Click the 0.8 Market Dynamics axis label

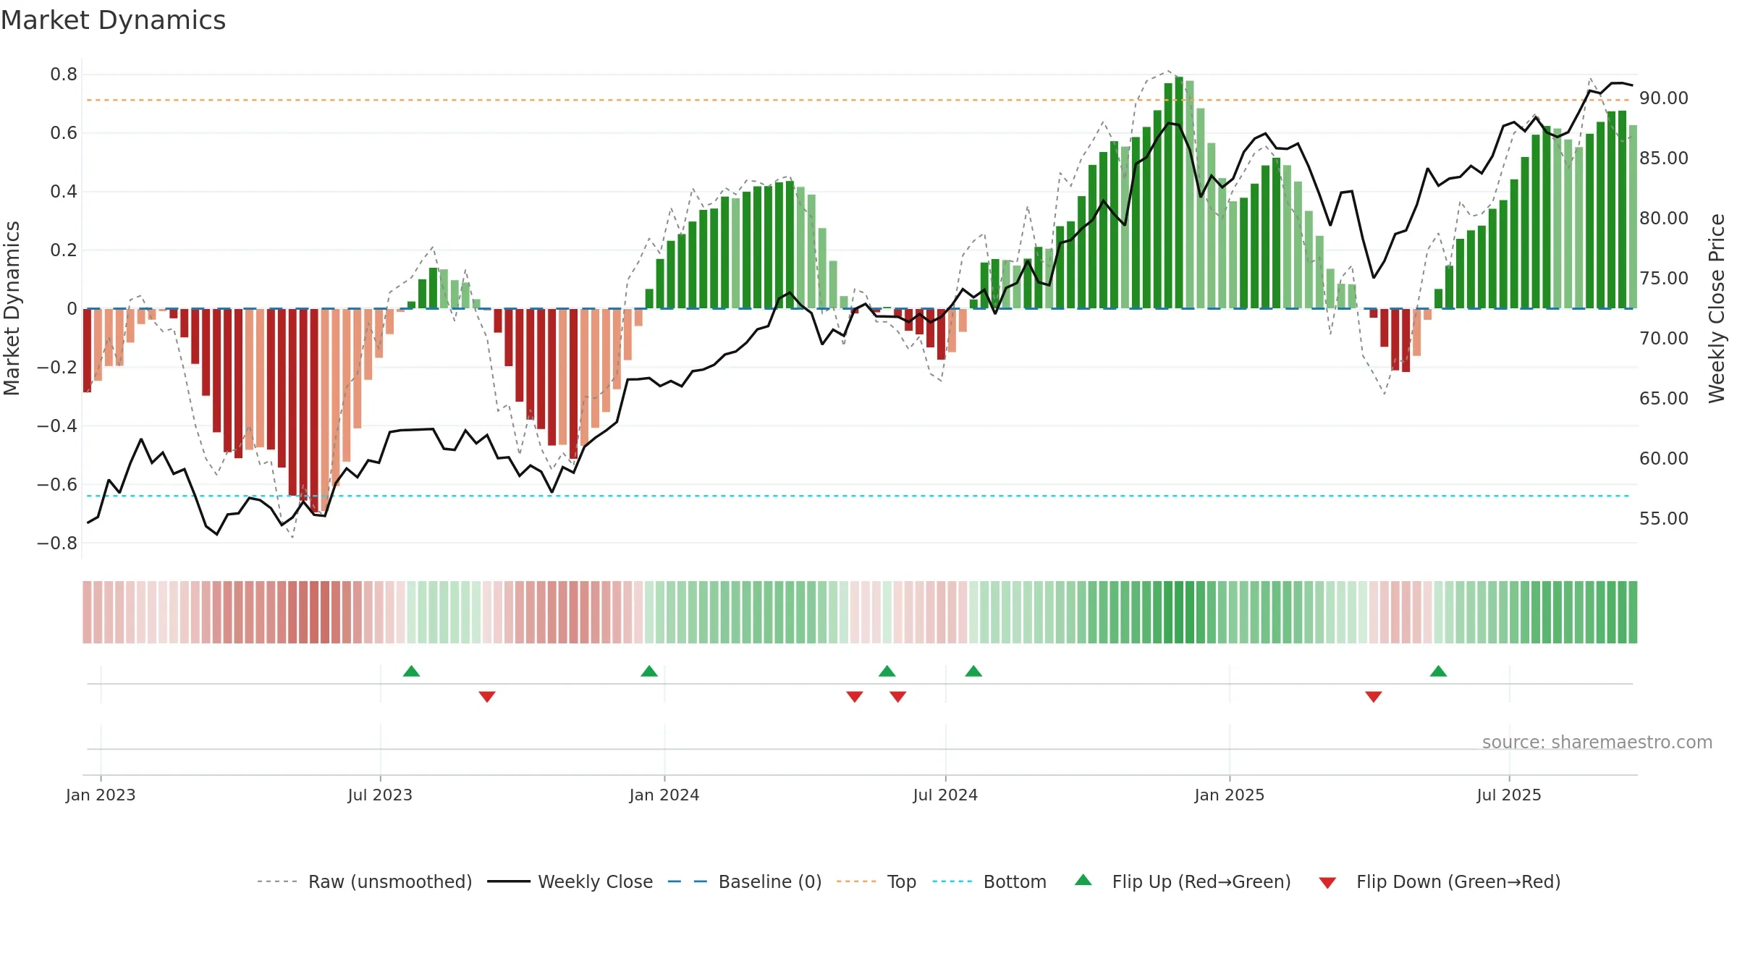pyautogui.click(x=64, y=74)
